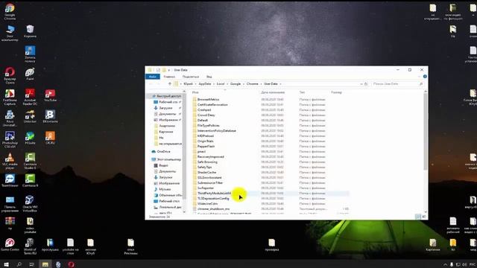Select the OK.RU desktop shortcut
The height and width of the screenshot is (268, 477).
(50, 138)
